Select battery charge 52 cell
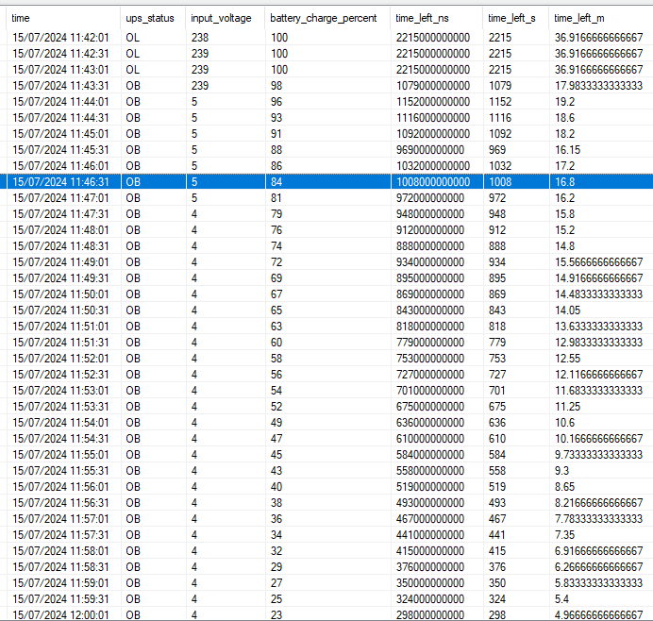This screenshot has width=653, height=621. pyautogui.click(x=276, y=407)
